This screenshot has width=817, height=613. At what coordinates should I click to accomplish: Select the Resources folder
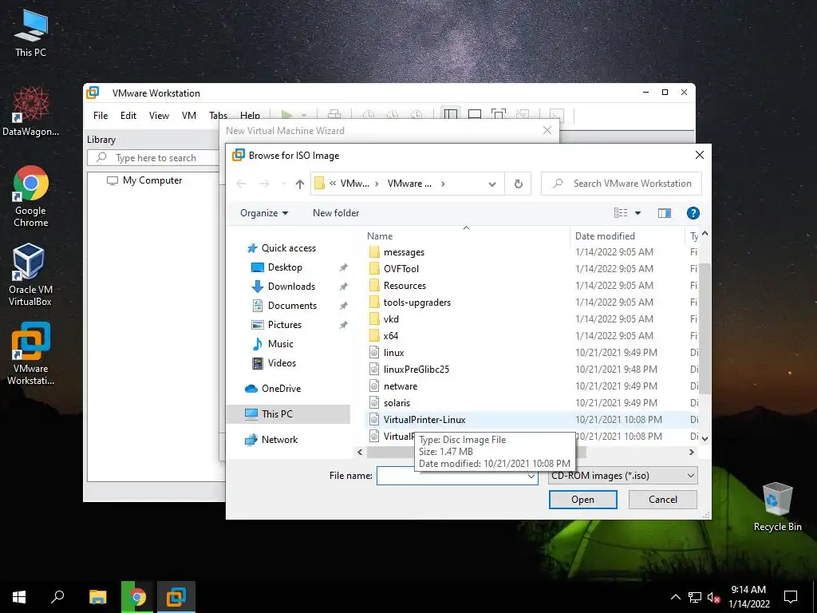click(405, 286)
